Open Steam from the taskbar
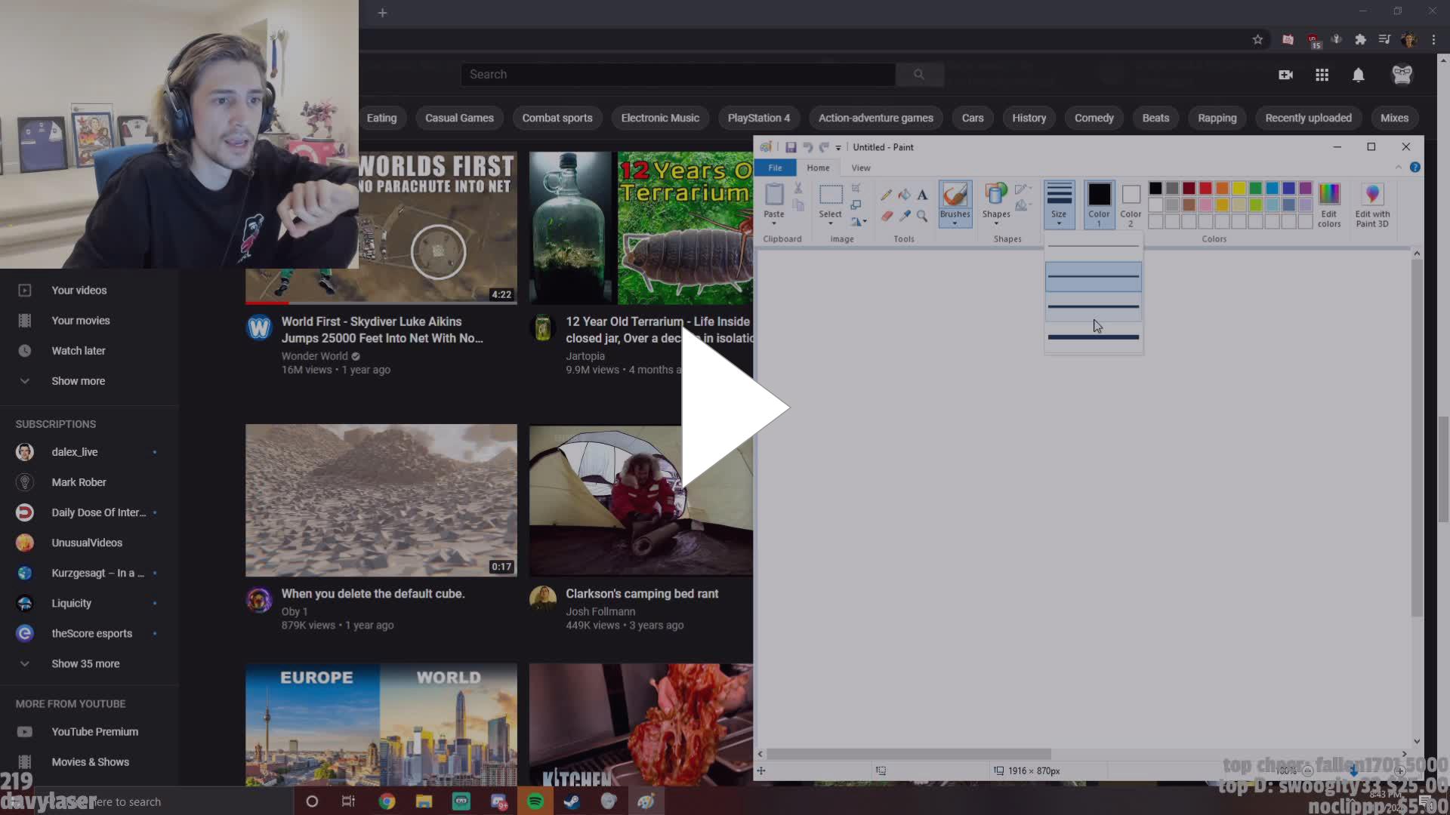Image resolution: width=1450 pixels, height=815 pixels. coord(572,801)
